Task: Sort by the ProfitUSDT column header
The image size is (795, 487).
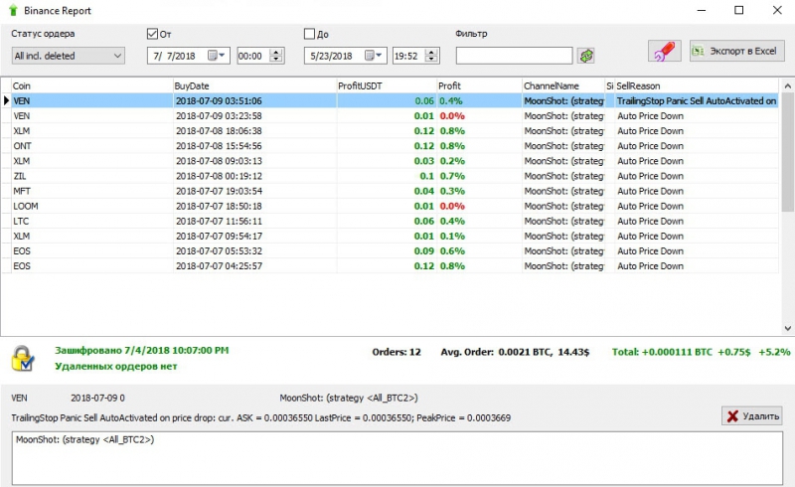Action: pyautogui.click(x=387, y=85)
